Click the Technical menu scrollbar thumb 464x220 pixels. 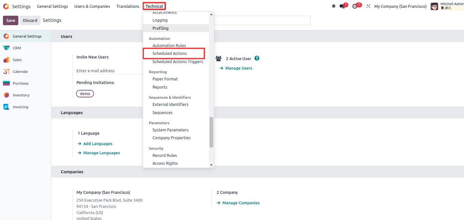click(212, 132)
